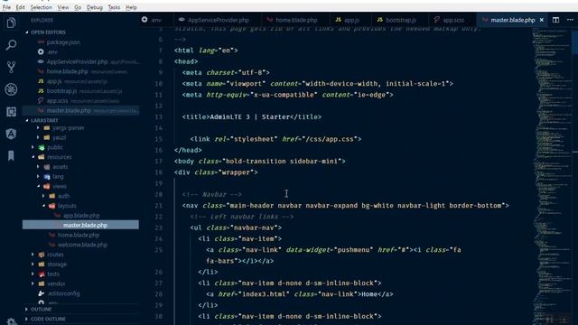Click the JS icon on the bootstrap.js tab

[x=380, y=20]
